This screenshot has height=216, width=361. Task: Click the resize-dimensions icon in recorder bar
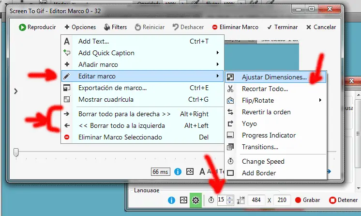[x=241, y=200]
